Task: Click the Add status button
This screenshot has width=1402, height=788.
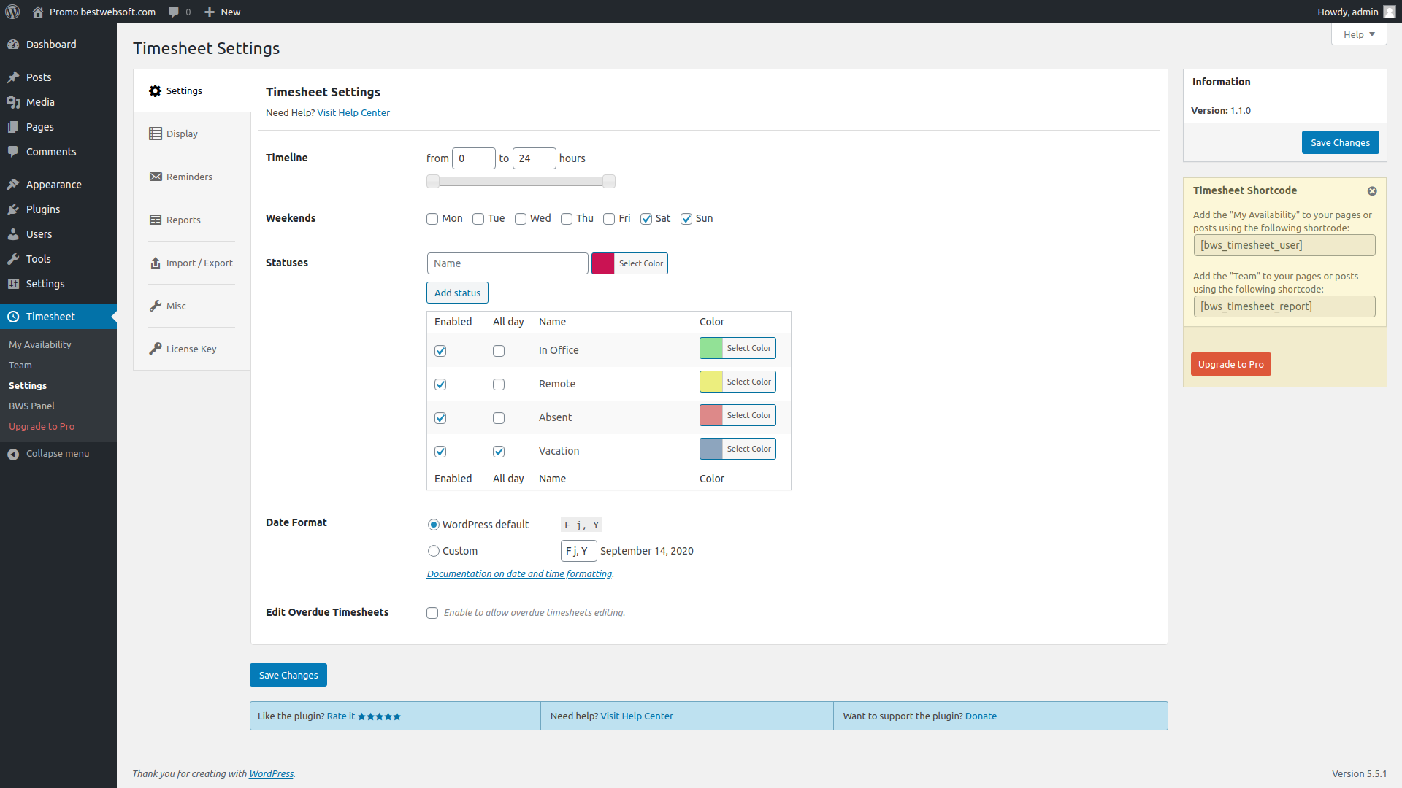Action: [457, 293]
